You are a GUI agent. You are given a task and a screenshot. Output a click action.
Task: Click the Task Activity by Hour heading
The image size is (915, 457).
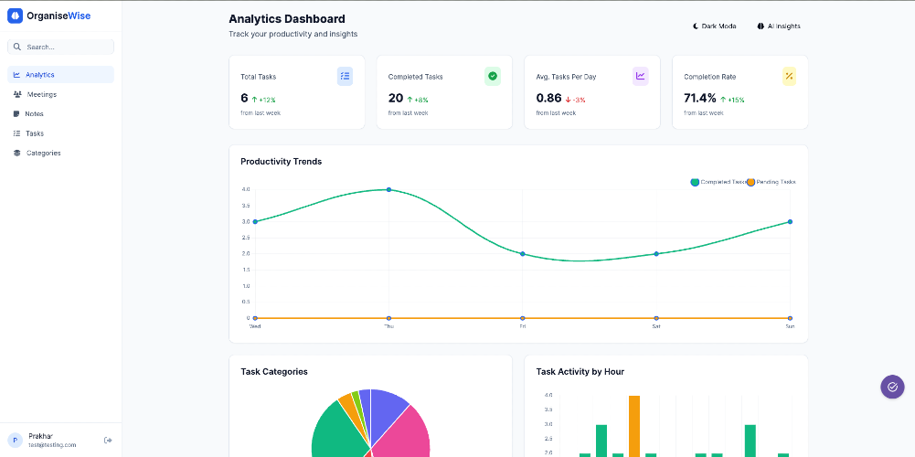(x=580, y=372)
